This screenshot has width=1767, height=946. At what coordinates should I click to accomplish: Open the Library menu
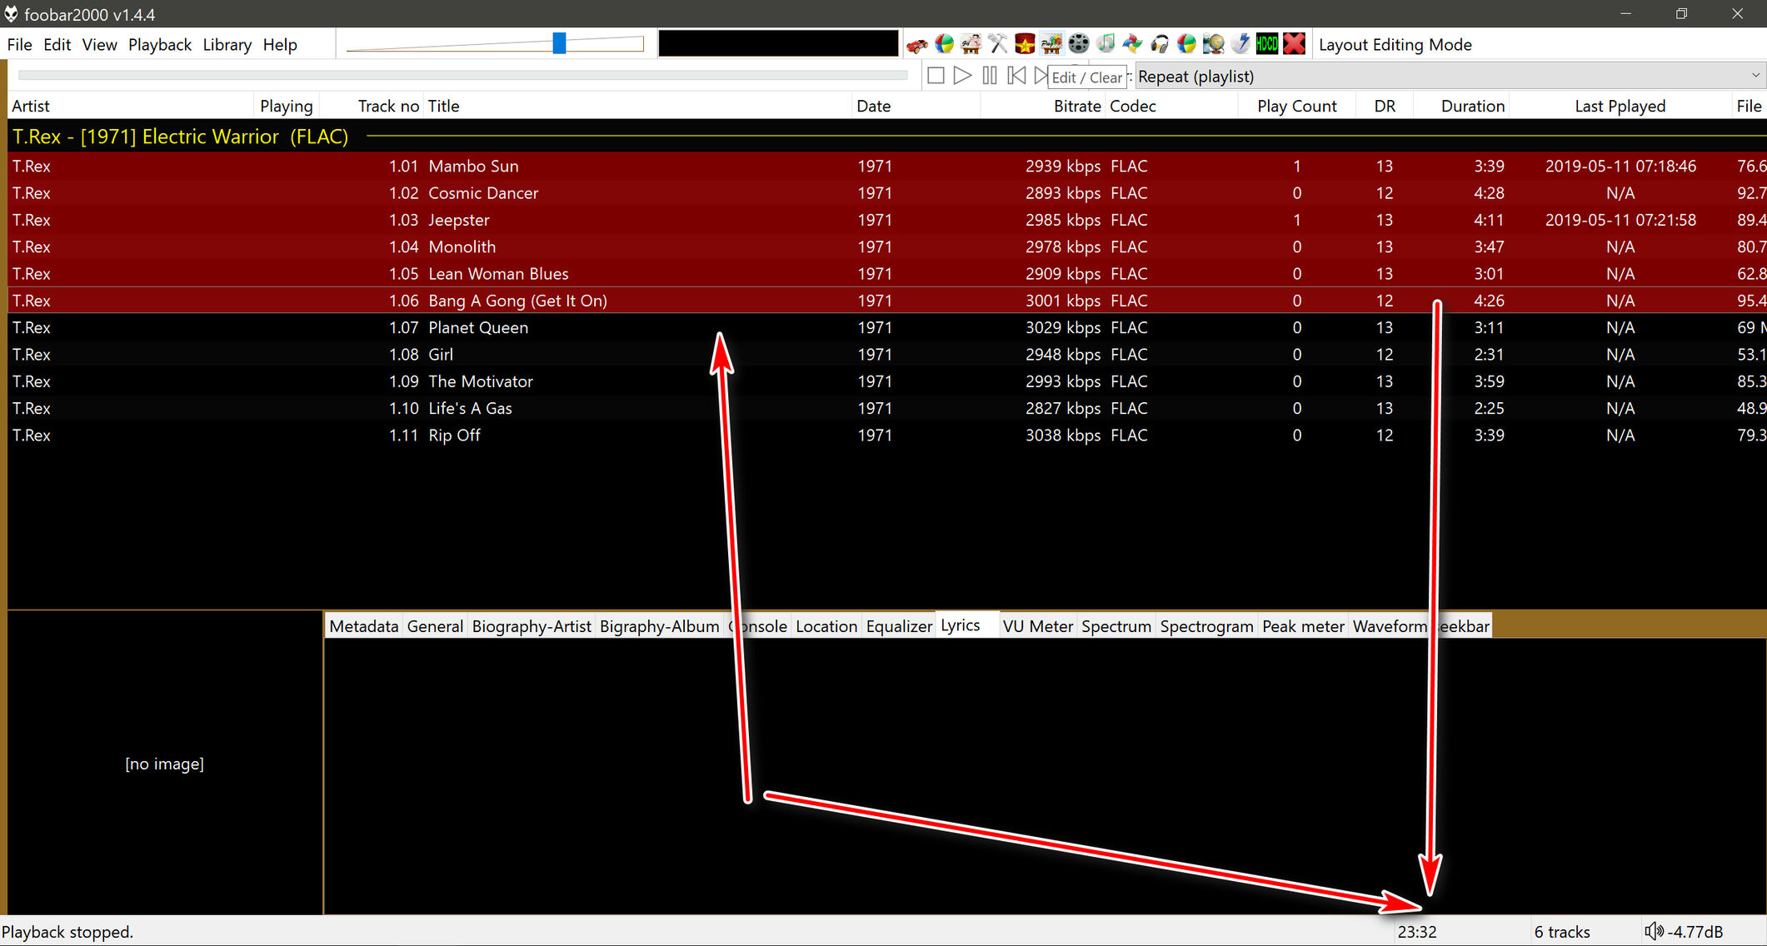click(x=227, y=45)
